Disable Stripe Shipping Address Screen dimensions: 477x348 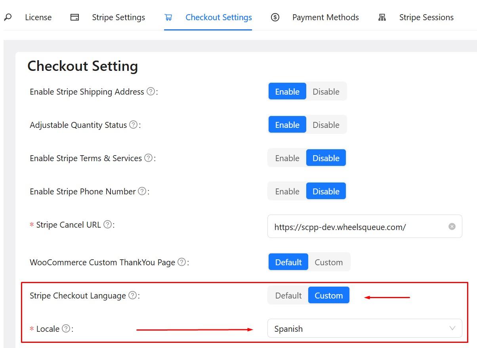326,91
